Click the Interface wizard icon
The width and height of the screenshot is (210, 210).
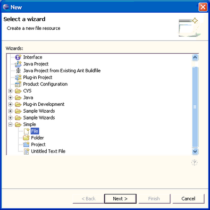[x=18, y=57]
